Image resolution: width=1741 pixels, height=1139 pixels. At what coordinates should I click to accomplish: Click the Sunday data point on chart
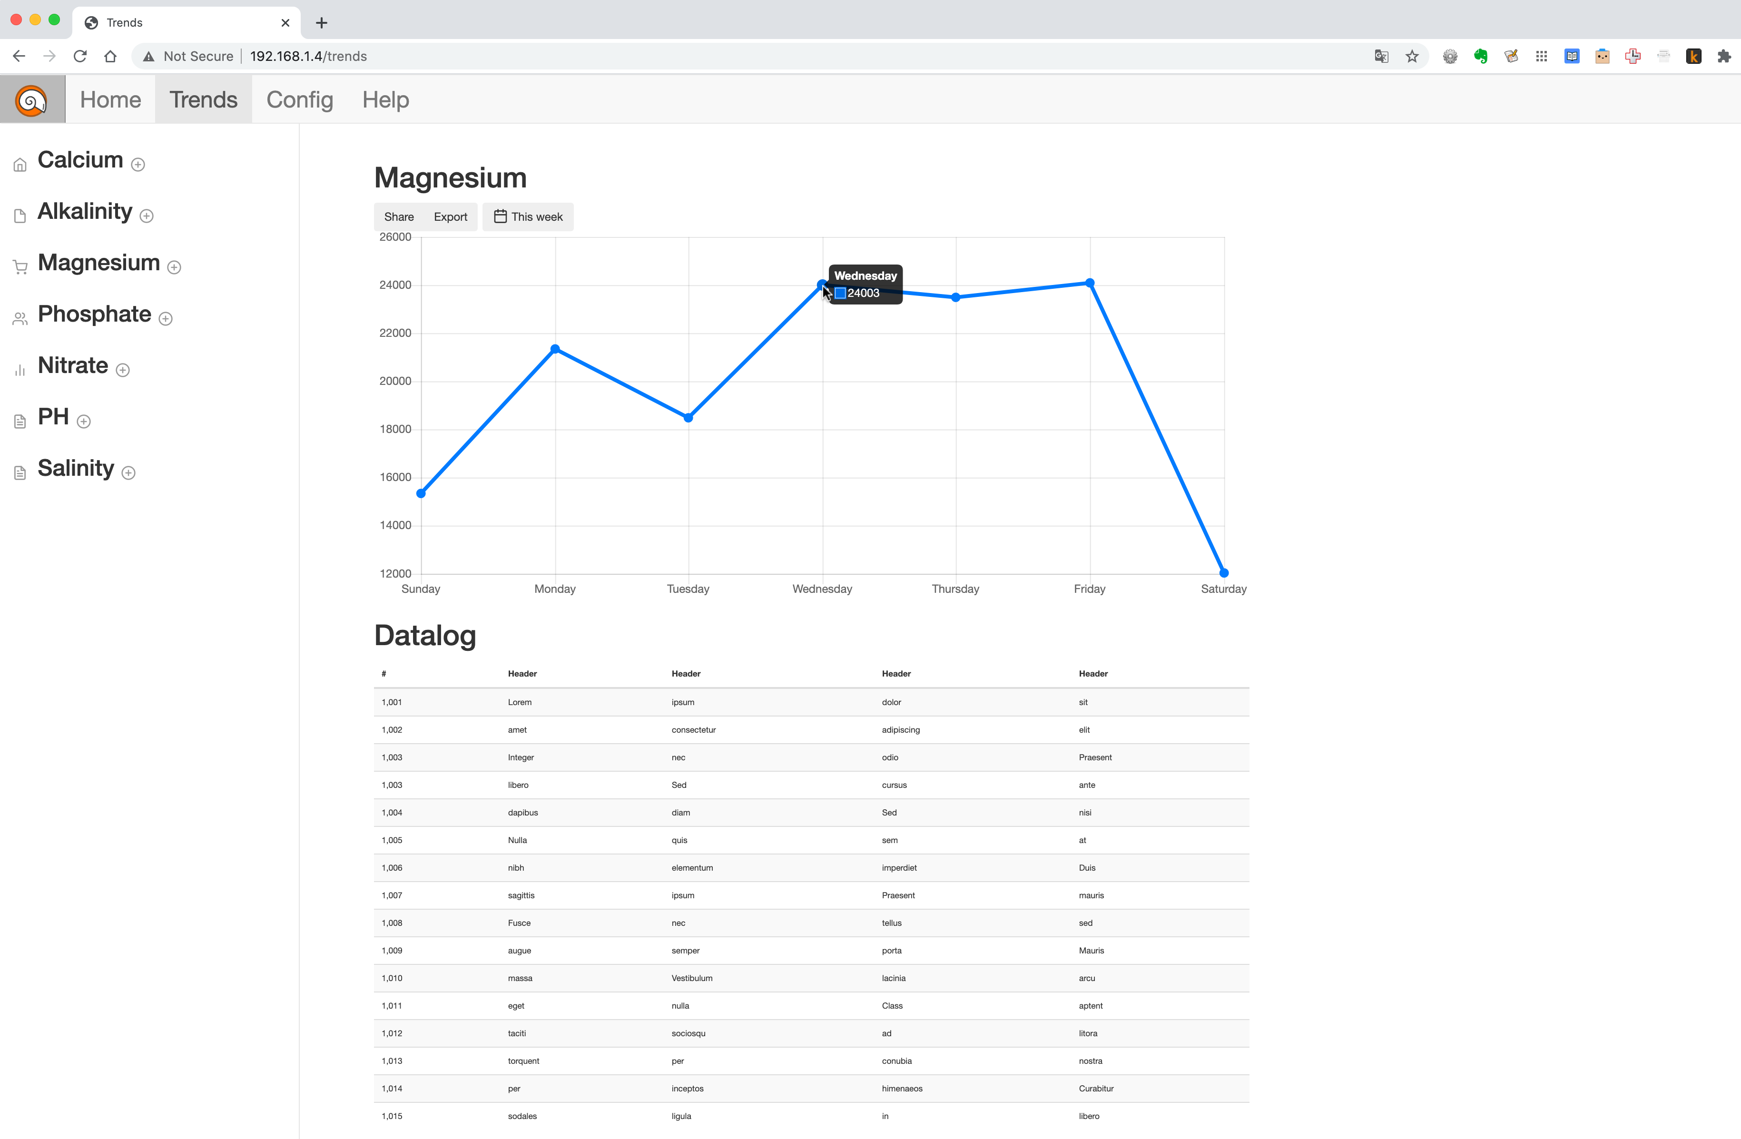click(x=422, y=494)
